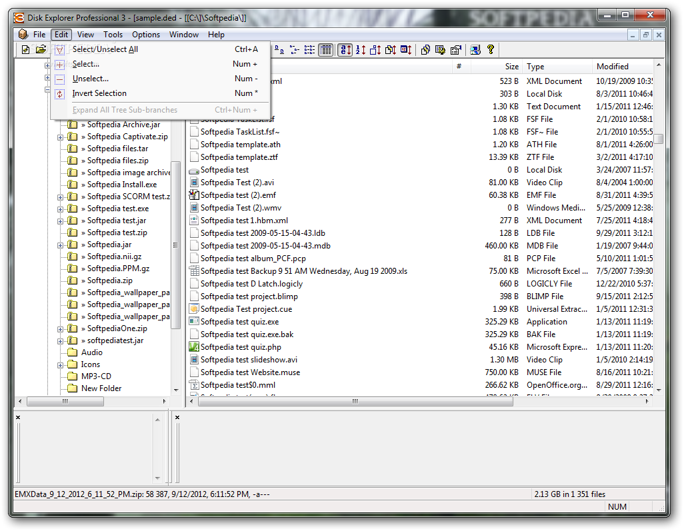This screenshot has height=531, width=684.
Task: Click the New catalog toolbar icon
Action: click(26, 50)
